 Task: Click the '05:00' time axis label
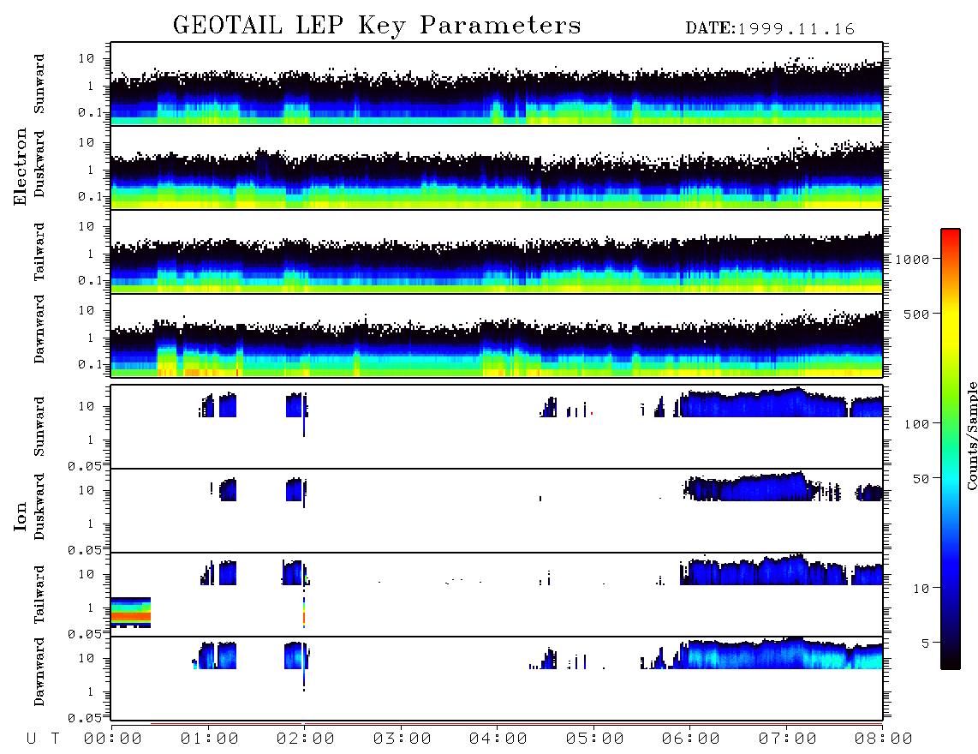[x=594, y=739]
